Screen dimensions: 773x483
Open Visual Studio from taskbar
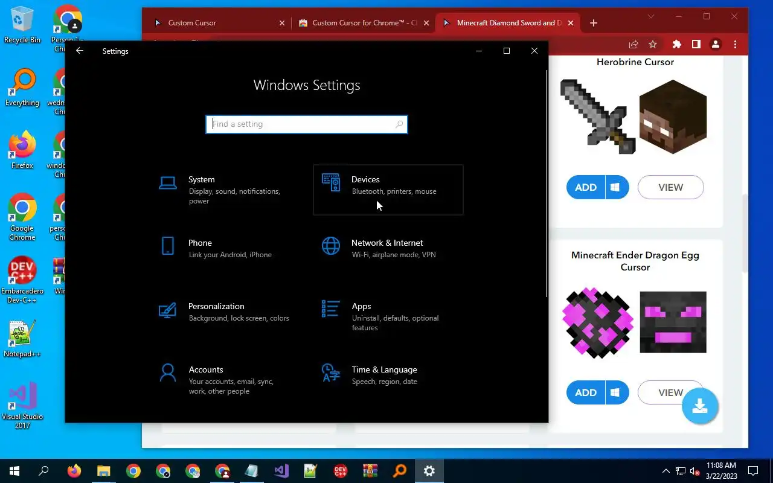[x=281, y=471]
